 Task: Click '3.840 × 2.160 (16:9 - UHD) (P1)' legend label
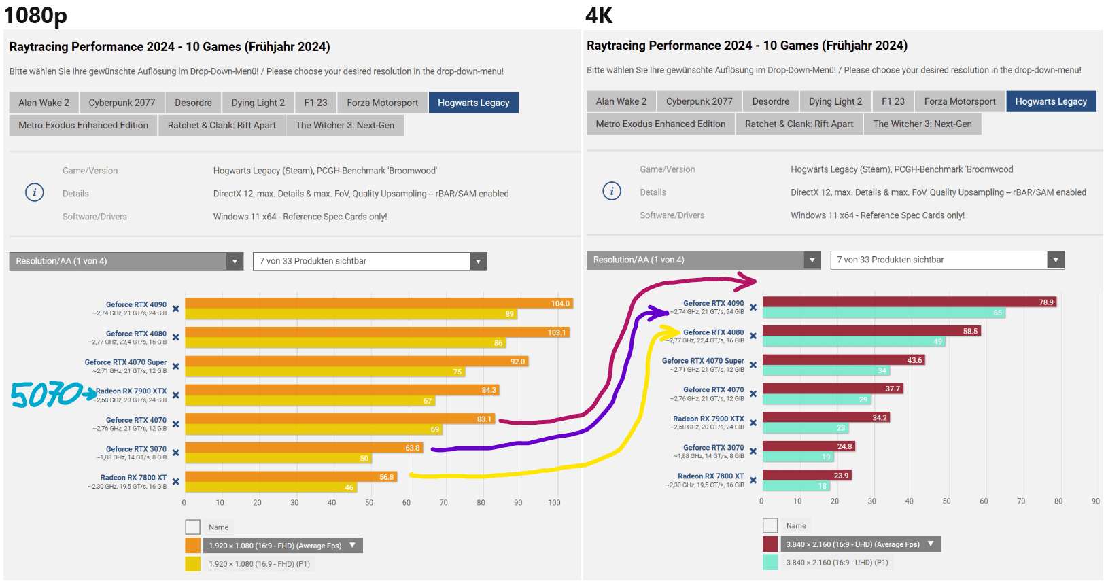point(837,563)
